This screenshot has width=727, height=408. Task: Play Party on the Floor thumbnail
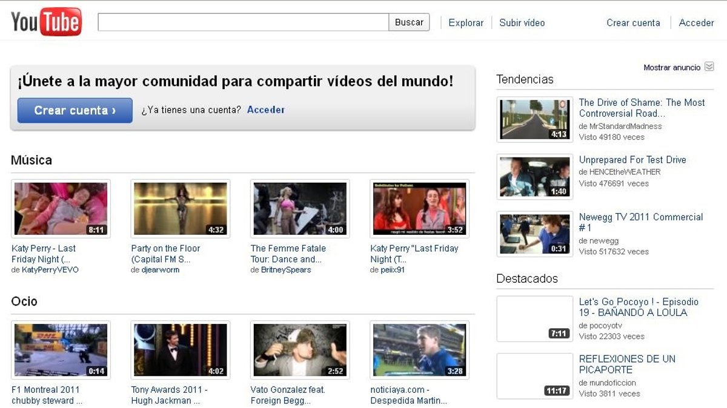coord(180,209)
